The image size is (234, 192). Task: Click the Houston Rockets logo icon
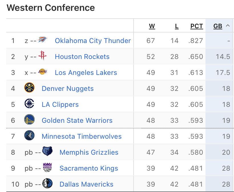(43, 56)
